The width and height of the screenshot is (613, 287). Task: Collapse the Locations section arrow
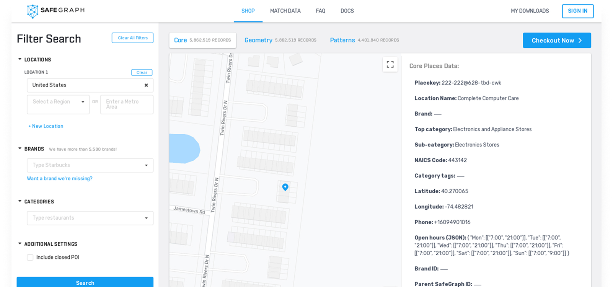[20, 59]
